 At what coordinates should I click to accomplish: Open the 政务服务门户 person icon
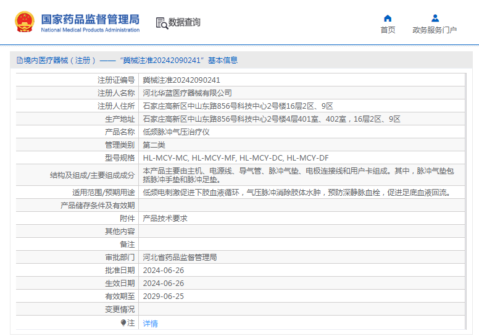point(435,19)
